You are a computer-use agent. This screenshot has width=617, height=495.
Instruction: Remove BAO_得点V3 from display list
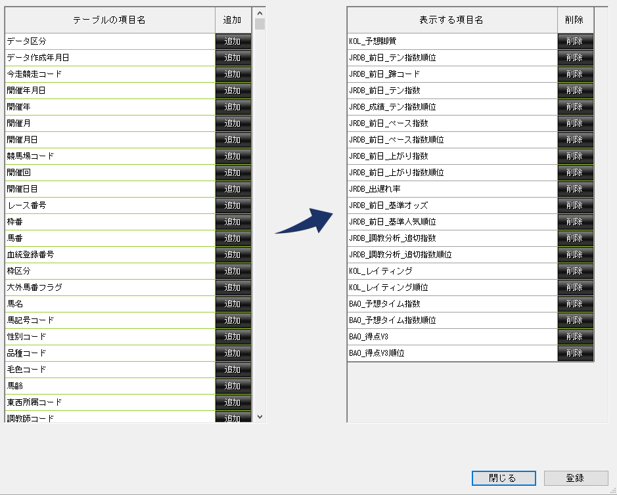tap(576, 337)
